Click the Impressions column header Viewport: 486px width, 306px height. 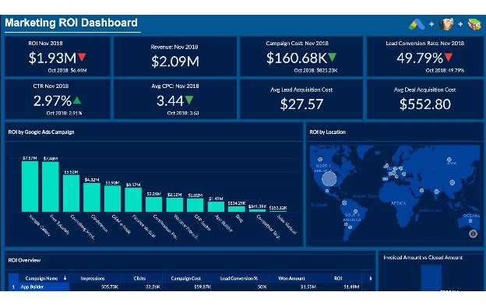tap(93, 279)
